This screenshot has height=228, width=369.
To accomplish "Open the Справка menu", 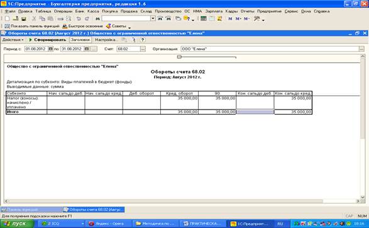I will [321, 11].
